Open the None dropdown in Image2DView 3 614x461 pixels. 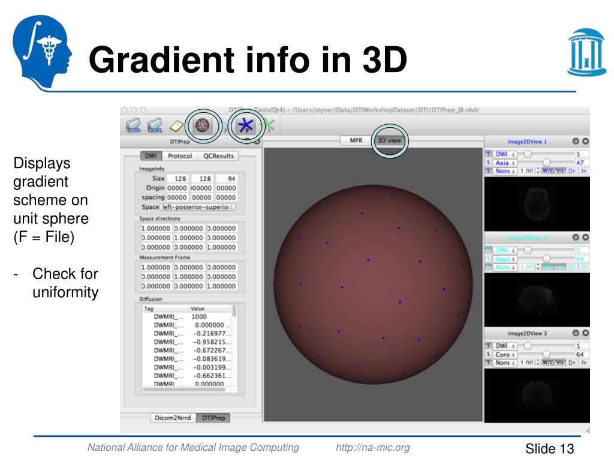505,363
